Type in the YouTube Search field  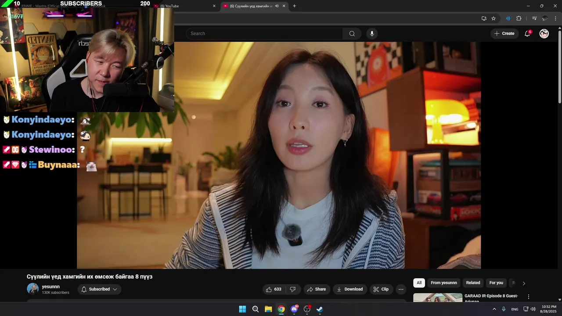coord(265,33)
